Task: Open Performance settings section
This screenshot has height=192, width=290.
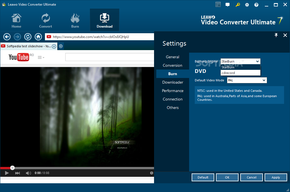Action: pos(172,91)
